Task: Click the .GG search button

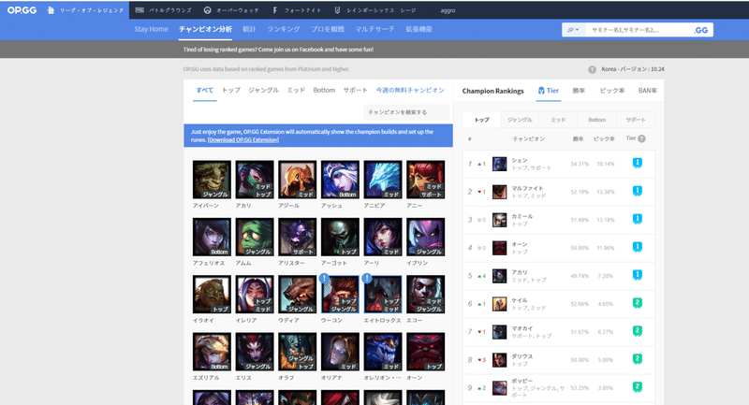Action: 700,30
